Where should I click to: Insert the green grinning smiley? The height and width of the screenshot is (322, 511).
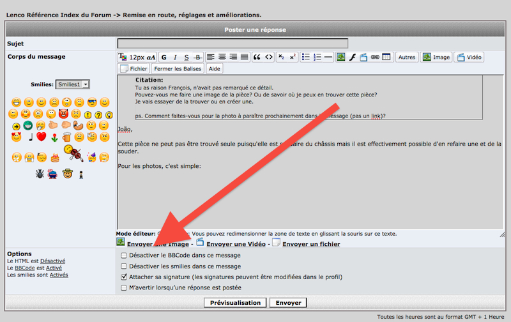[x=28, y=125]
